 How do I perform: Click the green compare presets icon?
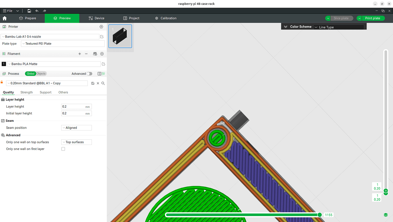pos(104,74)
